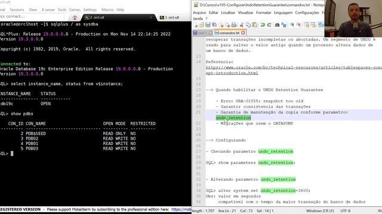Open the Arquivo menu in Notepad++

[x=199, y=12]
